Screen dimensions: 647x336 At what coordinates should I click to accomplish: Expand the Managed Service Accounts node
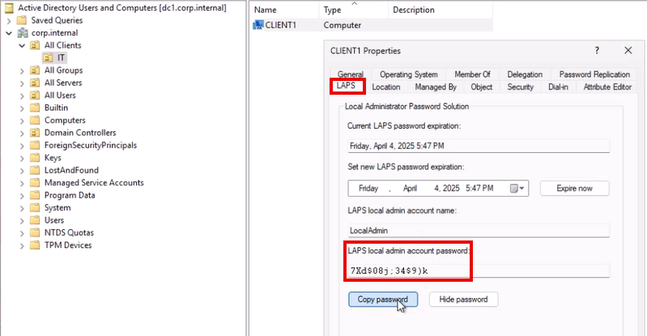[x=22, y=183]
